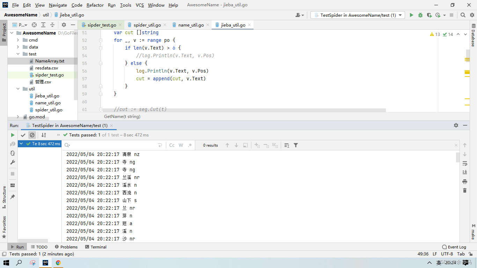Open the Terminal tool window
The width and height of the screenshot is (477, 268).
(x=96, y=247)
